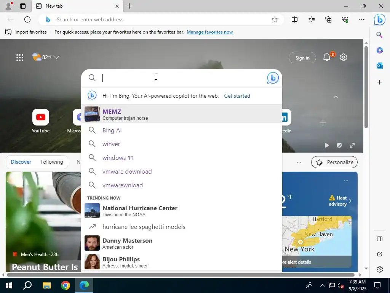Viewport: 390px width, 293px height.
Task: Click Manage favorites now link
Action: [x=210, y=32]
